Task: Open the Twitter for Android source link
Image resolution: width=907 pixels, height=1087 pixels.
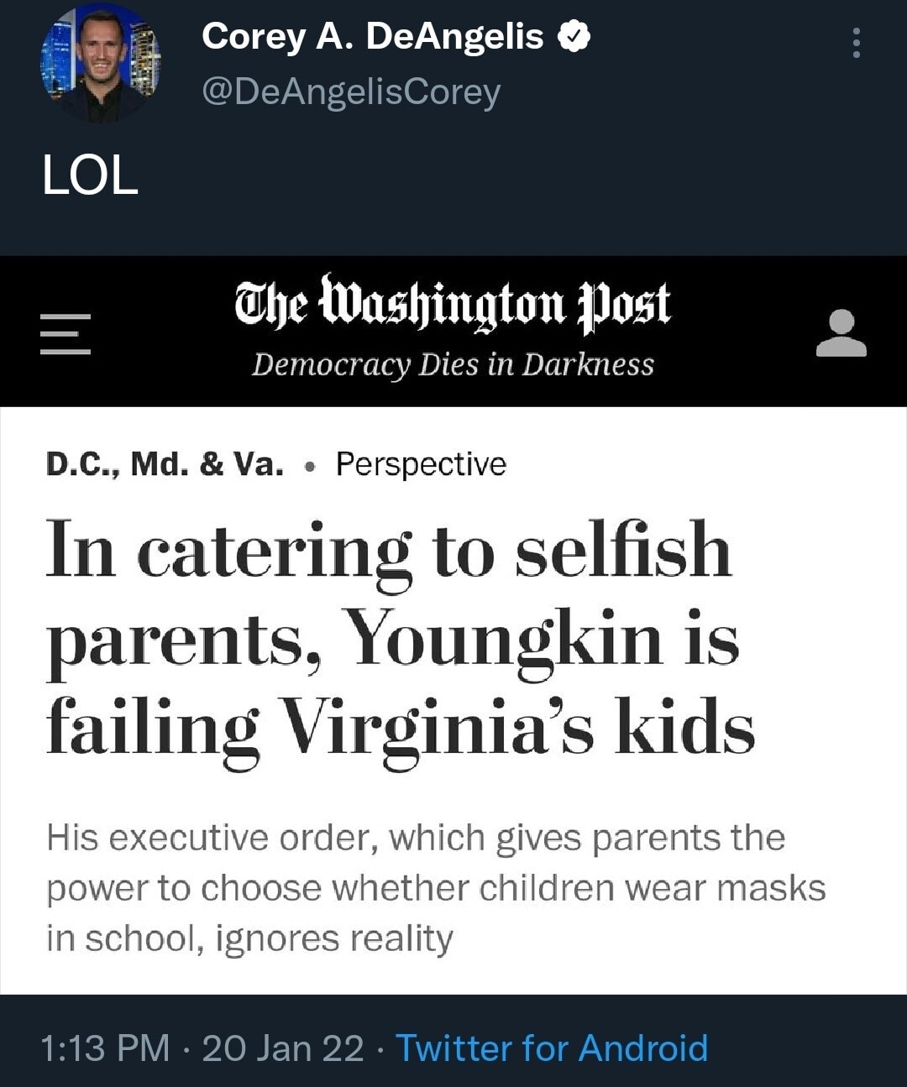Action: (552, 1048)
